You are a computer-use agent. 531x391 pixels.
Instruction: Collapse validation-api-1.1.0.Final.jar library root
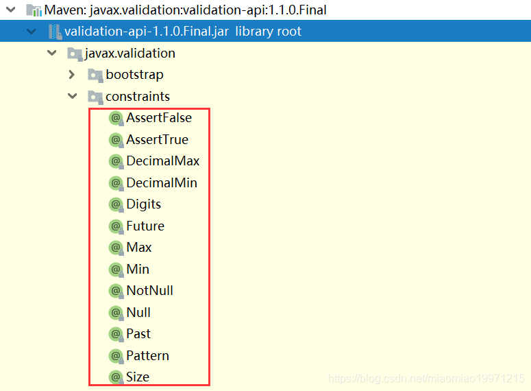31,32
